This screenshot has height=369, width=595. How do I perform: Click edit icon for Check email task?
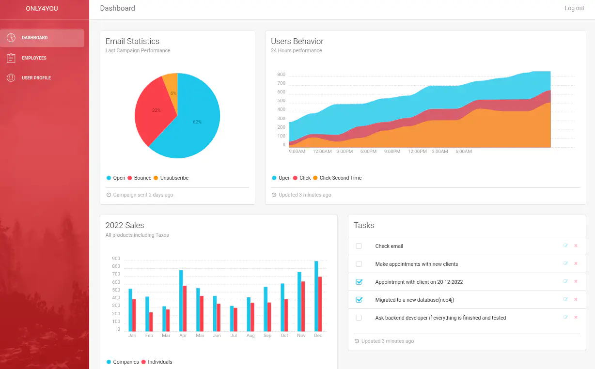565,246
